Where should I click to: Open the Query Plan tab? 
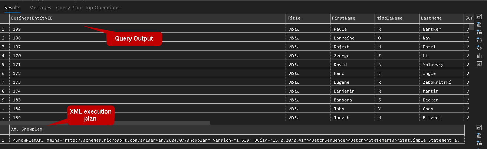69,7
